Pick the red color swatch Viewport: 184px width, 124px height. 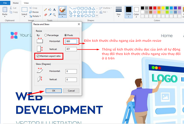click(x=155, y=8)
